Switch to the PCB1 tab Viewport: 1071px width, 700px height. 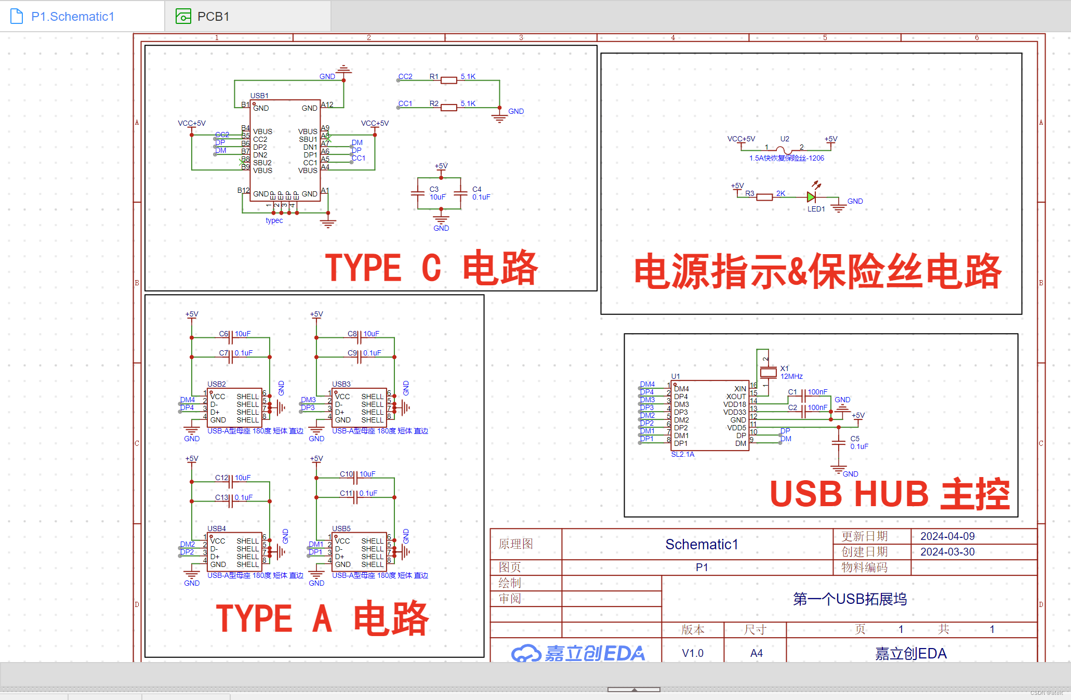[x=213, y=17]
